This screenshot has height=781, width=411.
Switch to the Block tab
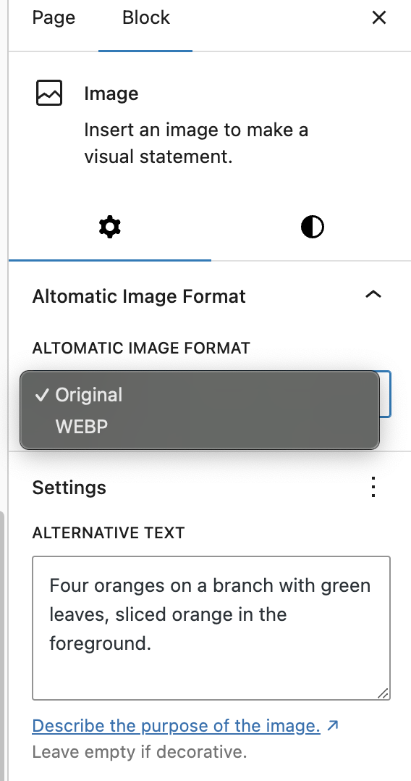145,18
